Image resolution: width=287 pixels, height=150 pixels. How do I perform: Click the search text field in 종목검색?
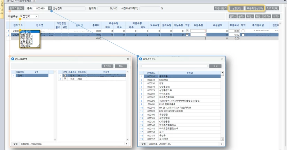pyautogui.click(x=174, y=66)
